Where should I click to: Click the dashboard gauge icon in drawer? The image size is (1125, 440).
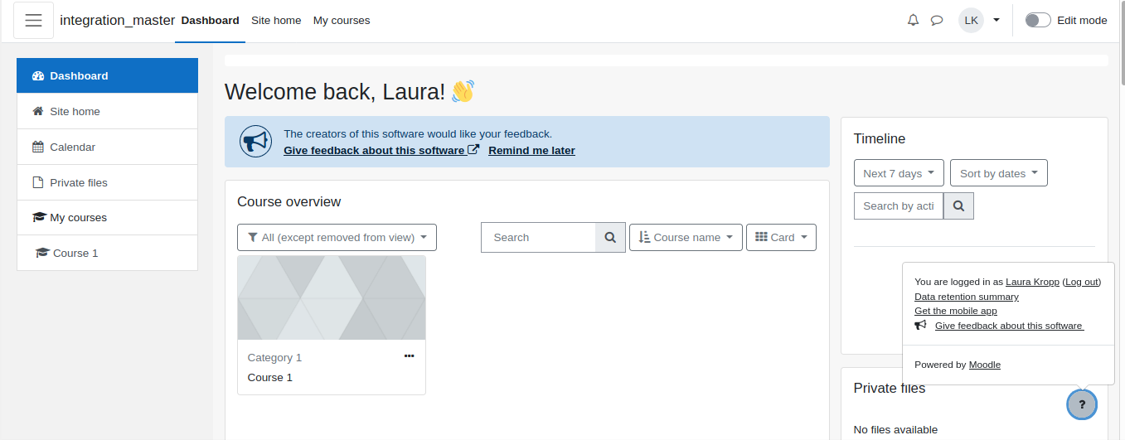(38, 75)
